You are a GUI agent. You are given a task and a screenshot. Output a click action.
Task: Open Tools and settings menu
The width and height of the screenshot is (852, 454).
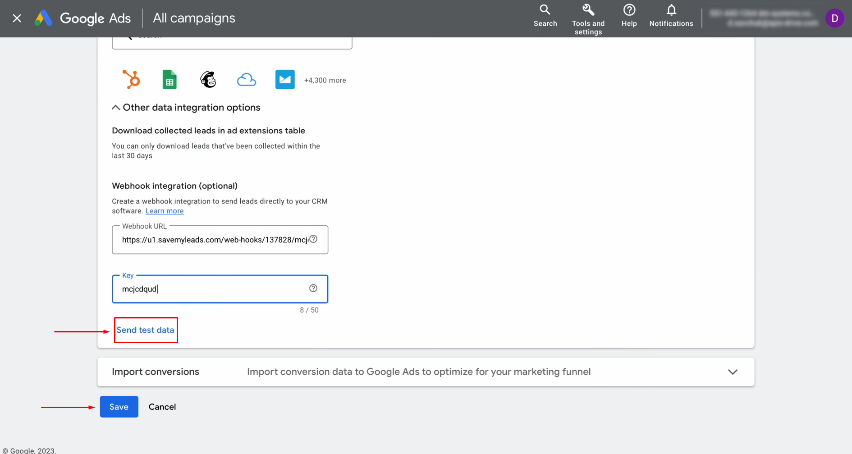588,19
